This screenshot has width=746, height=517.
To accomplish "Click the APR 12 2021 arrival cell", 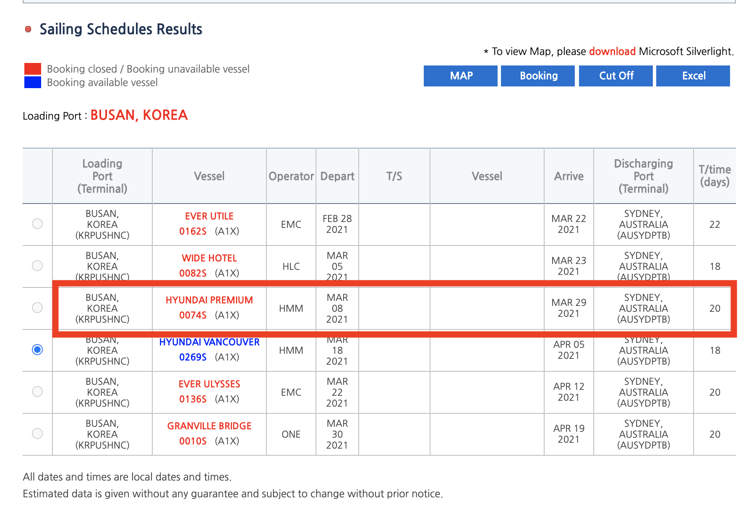I will click(569, 392).
